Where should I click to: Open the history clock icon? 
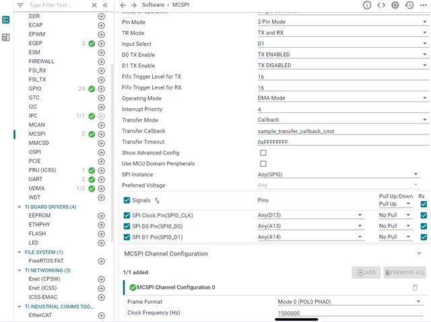click(409, 5)
